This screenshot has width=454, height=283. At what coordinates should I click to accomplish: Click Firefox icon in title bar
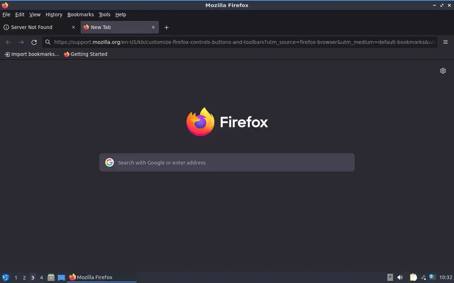[x=5, y=5]
